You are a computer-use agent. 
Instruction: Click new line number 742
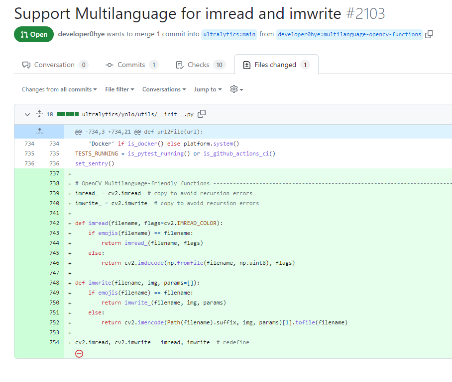click(54, 223)
